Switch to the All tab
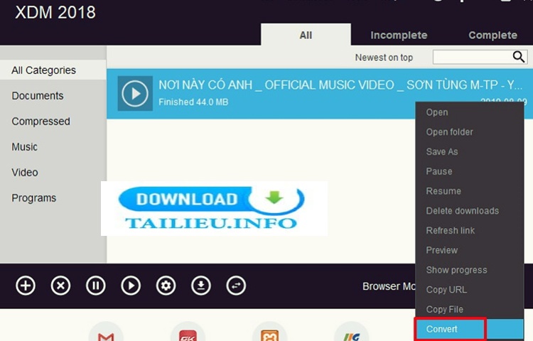Viewport: 533px width, 341px height. pyautogui.click(x=306, y=35)
